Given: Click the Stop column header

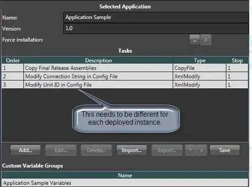Looking at the screenshot, I should tap(237, 61).
